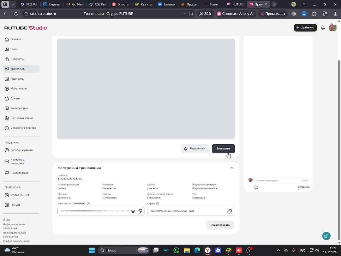Viewport: 341px width, 256px height.
Task: Open the emoji picker in chat
Action: pos(256,187)
